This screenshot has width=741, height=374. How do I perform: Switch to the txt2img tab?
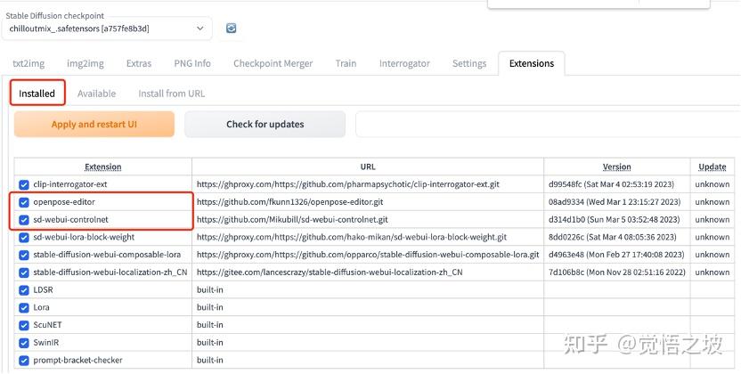coord(28,63)
